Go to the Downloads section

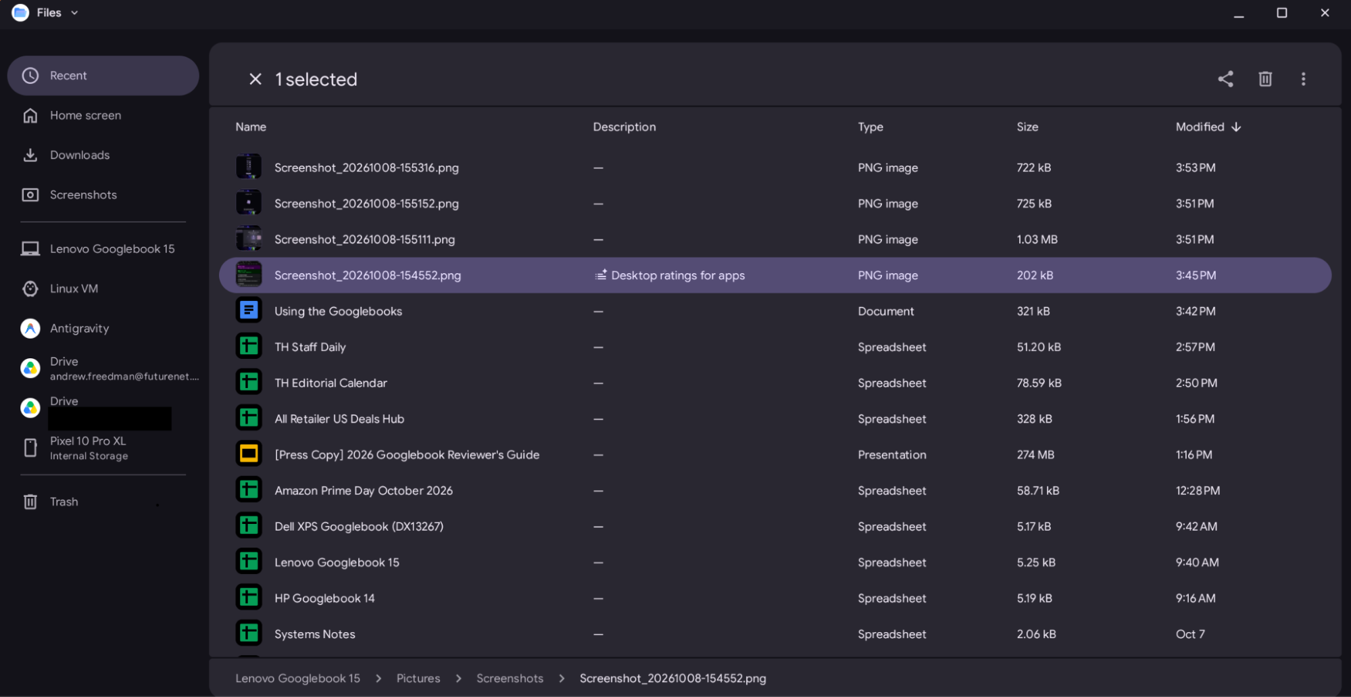pos(103,155)
